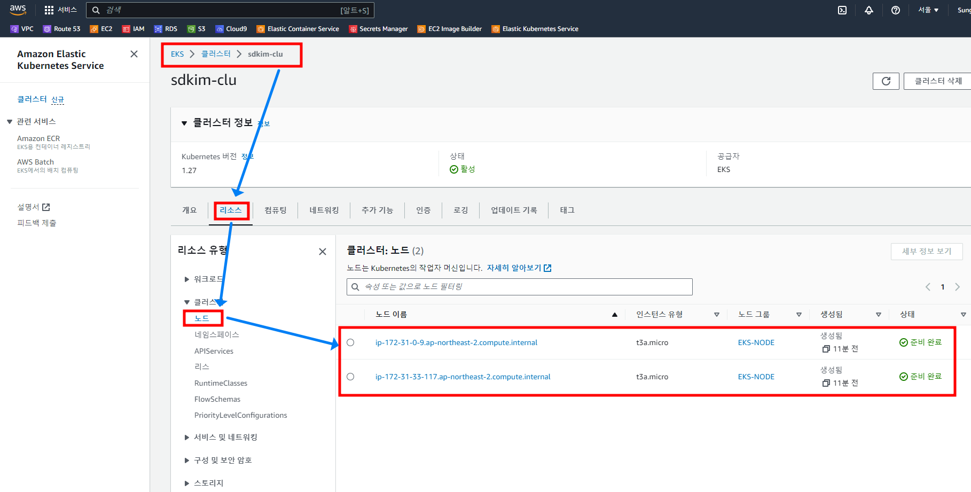Image resolution: width=971 pixels, height=492 pixels.
Task: Expand the 스토리지 resource group
Action: pos(187,483)
